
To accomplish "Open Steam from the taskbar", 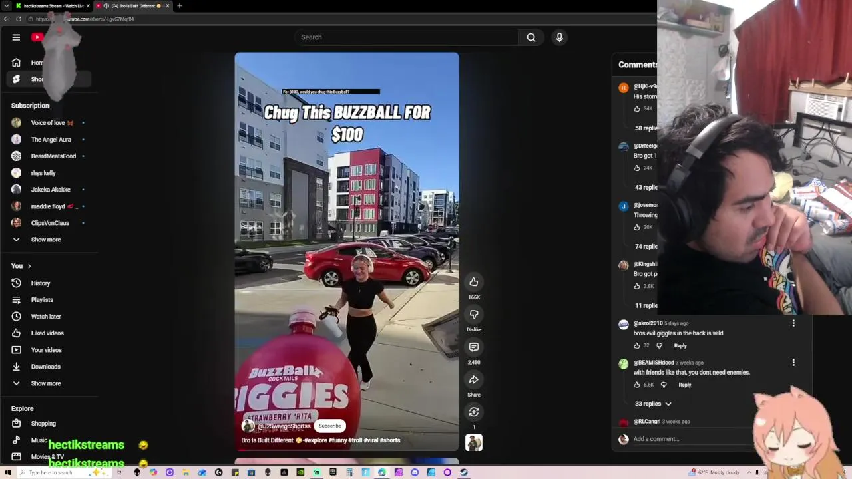I will coord(464,473).
